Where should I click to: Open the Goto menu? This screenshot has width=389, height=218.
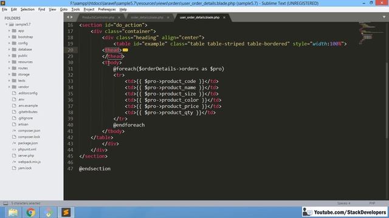point(63,10)
